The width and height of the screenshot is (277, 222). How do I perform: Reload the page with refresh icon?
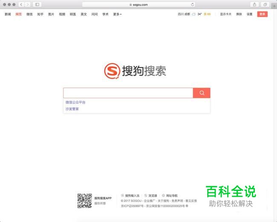(192, 5)
